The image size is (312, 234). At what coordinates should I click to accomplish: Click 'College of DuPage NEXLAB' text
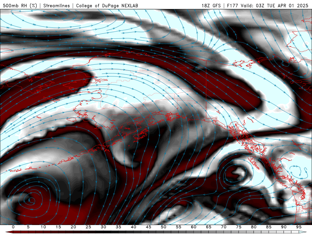click(107, 5)
